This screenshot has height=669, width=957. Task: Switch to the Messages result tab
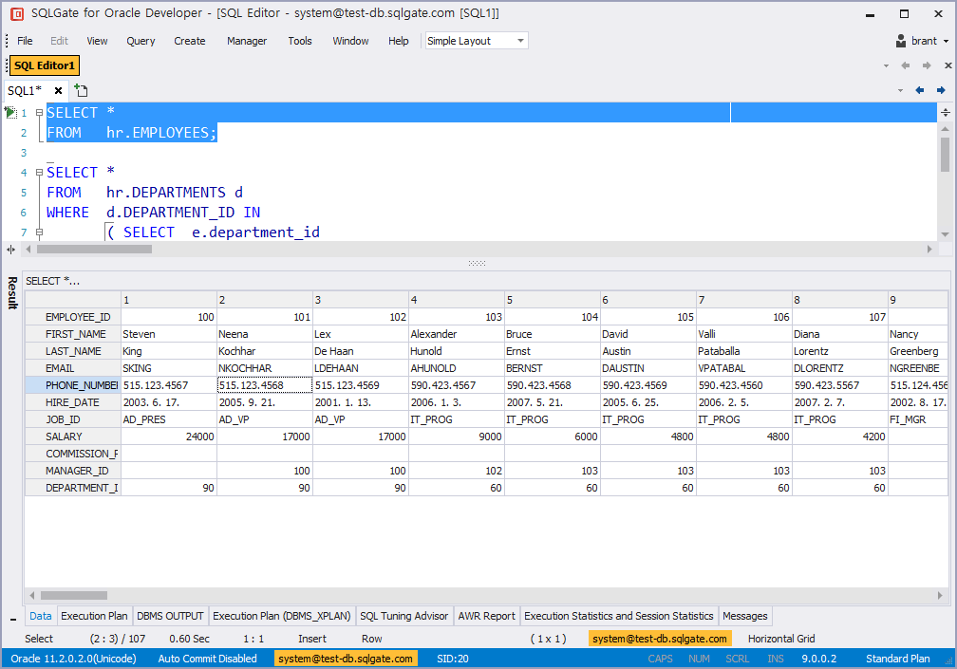pyautogui.click(x=745, y=615)
